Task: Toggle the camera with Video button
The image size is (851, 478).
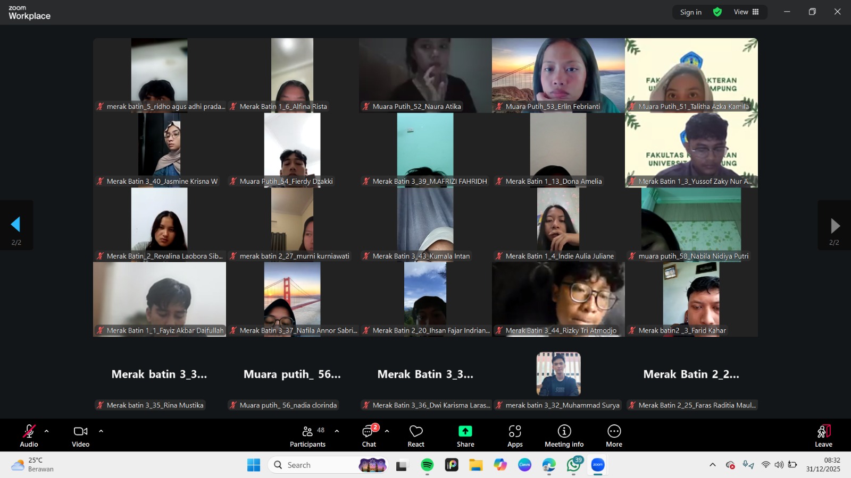Action: 81,436
